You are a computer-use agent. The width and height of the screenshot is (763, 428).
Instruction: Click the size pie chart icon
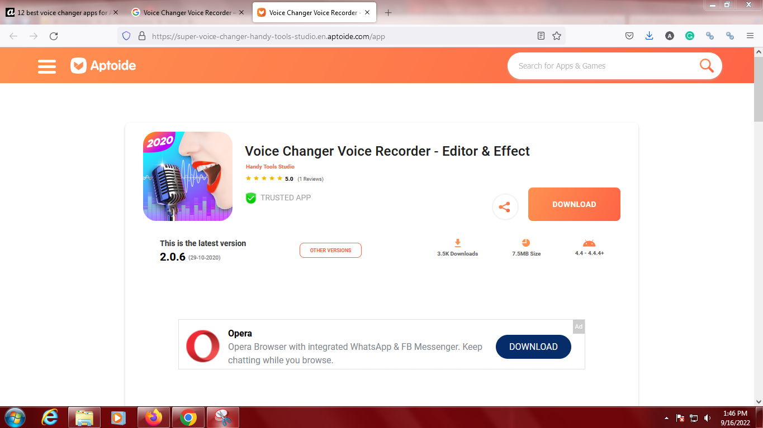pyautogui.click(x=526, y=243)
